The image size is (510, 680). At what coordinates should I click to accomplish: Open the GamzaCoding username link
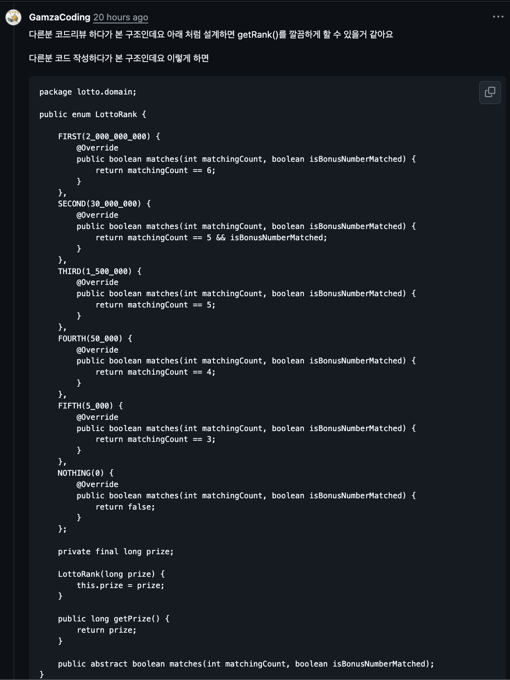[59, 17]
